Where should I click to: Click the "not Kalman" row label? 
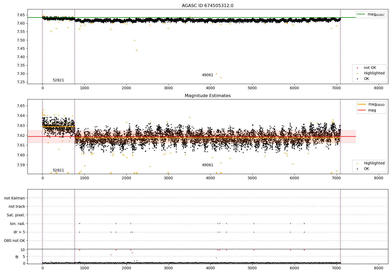15,198
